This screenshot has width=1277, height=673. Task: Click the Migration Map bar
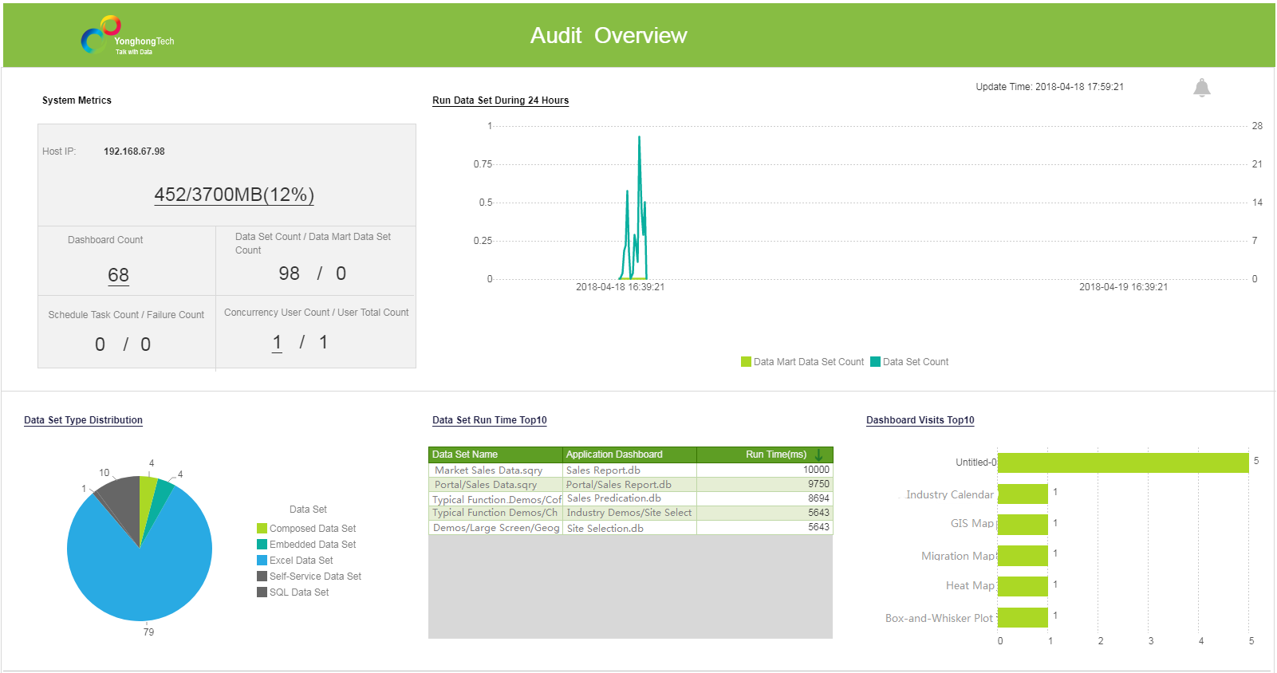tap(1023, 556)
